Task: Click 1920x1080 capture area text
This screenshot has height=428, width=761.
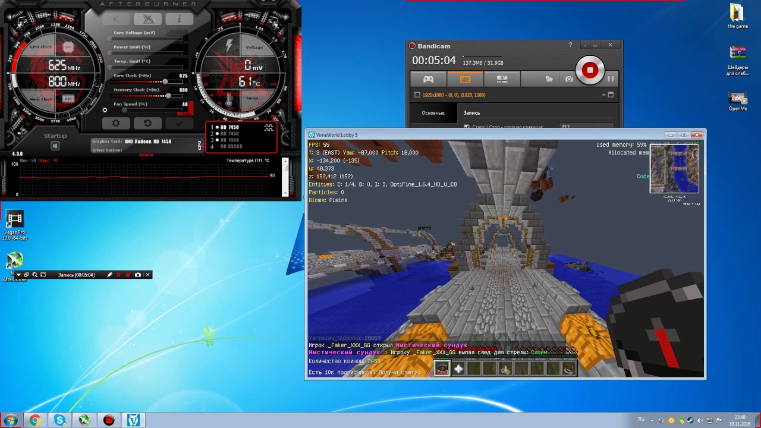Action: coord(454,95)
